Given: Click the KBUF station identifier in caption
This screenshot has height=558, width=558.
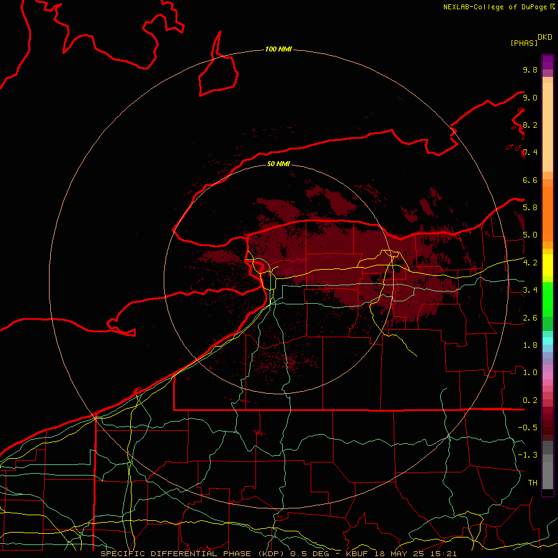Looking at the screenshot, I should (x=358, y=554).
